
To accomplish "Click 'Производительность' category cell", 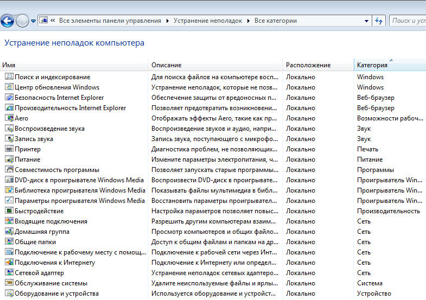I will click(x=389, y=211).
